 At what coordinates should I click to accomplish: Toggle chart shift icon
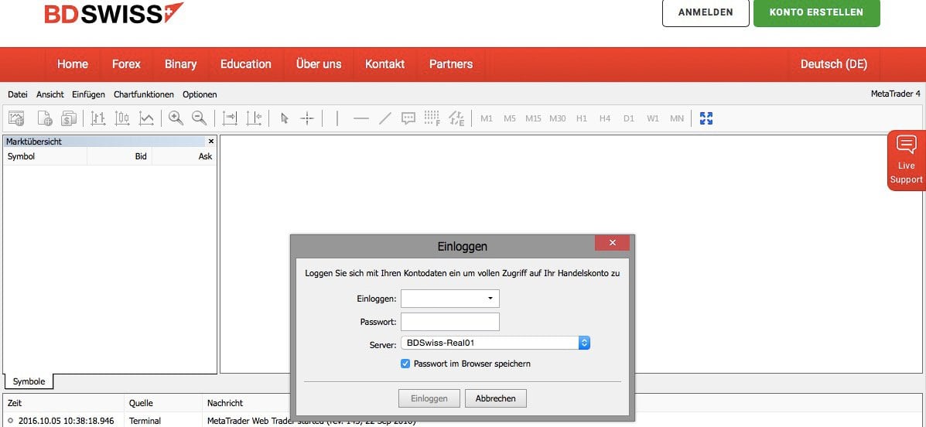pyautogui.click(x=254, y=118)
